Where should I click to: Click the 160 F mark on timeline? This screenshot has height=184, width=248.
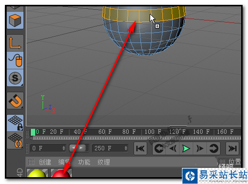pyautogui.click(x=225, y=132)
